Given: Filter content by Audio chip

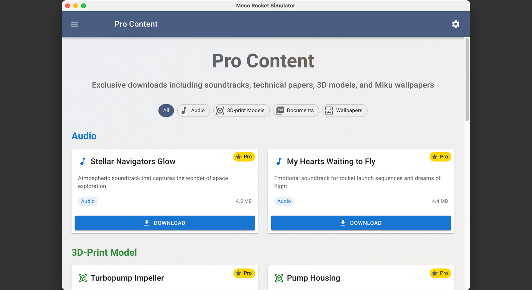Looking at the screenshot, I should (193, 110).
